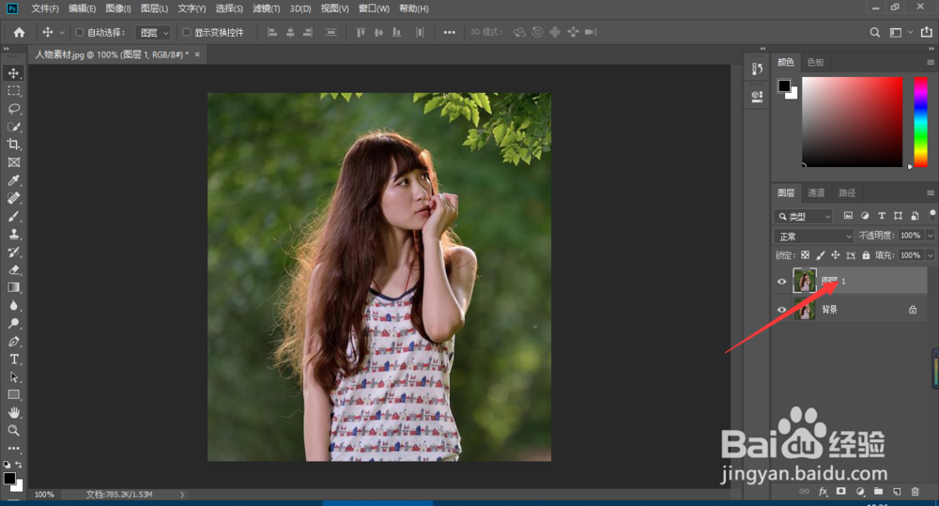Screen dimensions: 939x506
Task: Open the 滤镜(T) menu
Action: coord(266,8)
